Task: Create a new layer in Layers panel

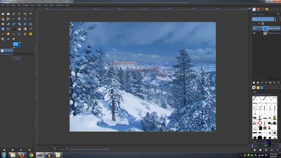Action: [254, 83]
